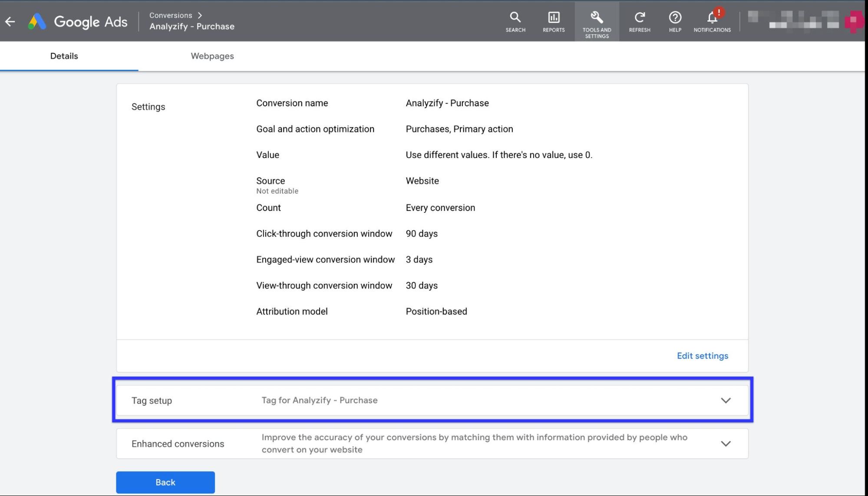The width and height of the screenshot is (868, 496).
Task: Click the 'Value' label
Action: click(x=267, y=155)
